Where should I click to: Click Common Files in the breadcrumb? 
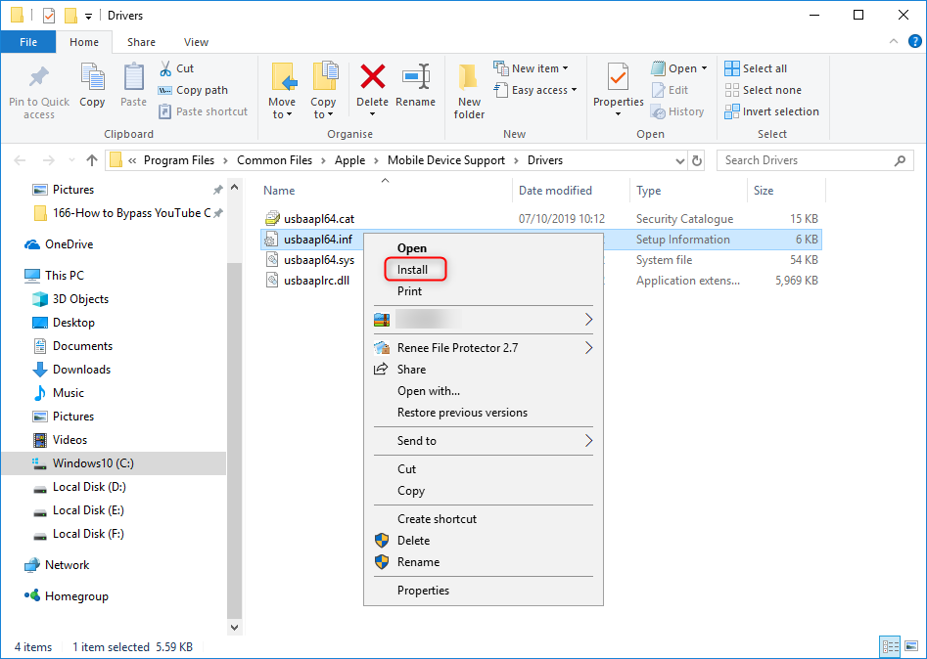tap(274, 160)
